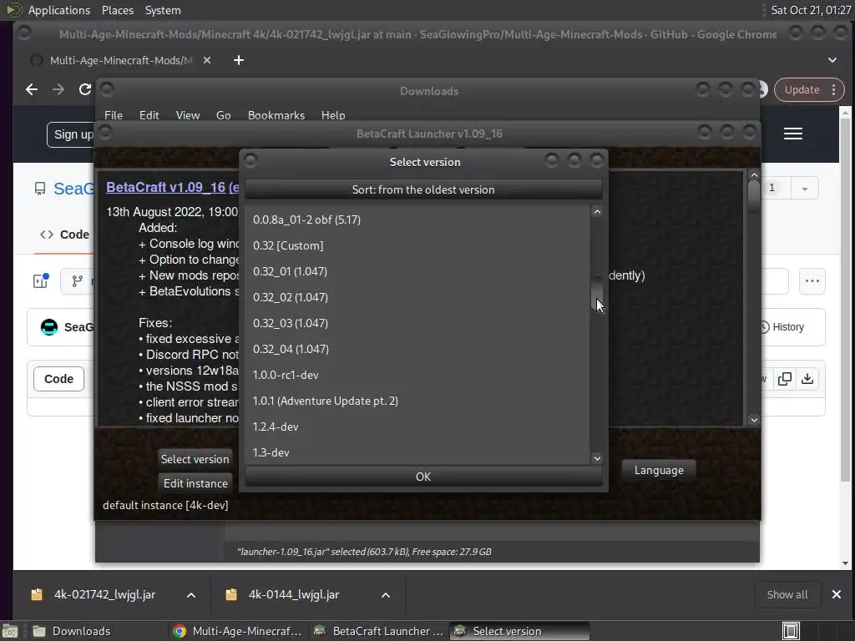Open the Bookmarks menu in Downloads window

pyautogui.click(x=276, y=115)
